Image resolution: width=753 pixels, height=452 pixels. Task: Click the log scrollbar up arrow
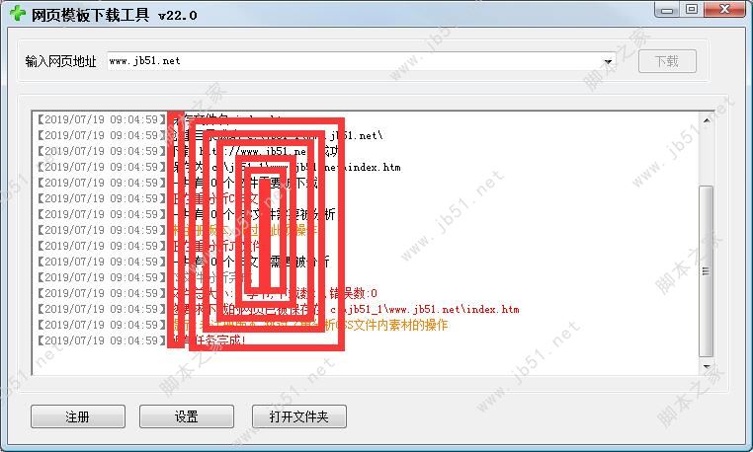pyautogui.click(x=706, y=120)
